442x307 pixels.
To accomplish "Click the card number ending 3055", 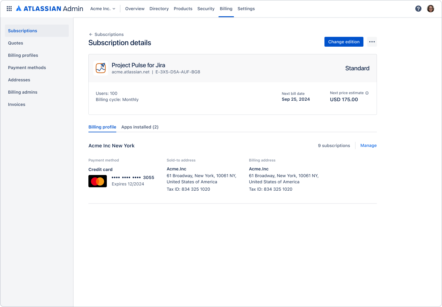I will point(133,177).
